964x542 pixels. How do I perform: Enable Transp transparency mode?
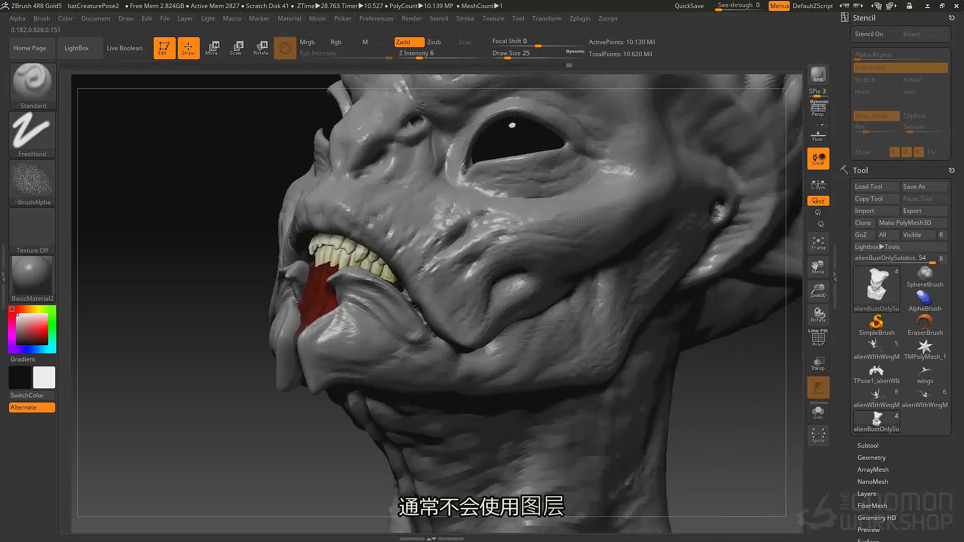pyautogui.click(x=818, y=363)
